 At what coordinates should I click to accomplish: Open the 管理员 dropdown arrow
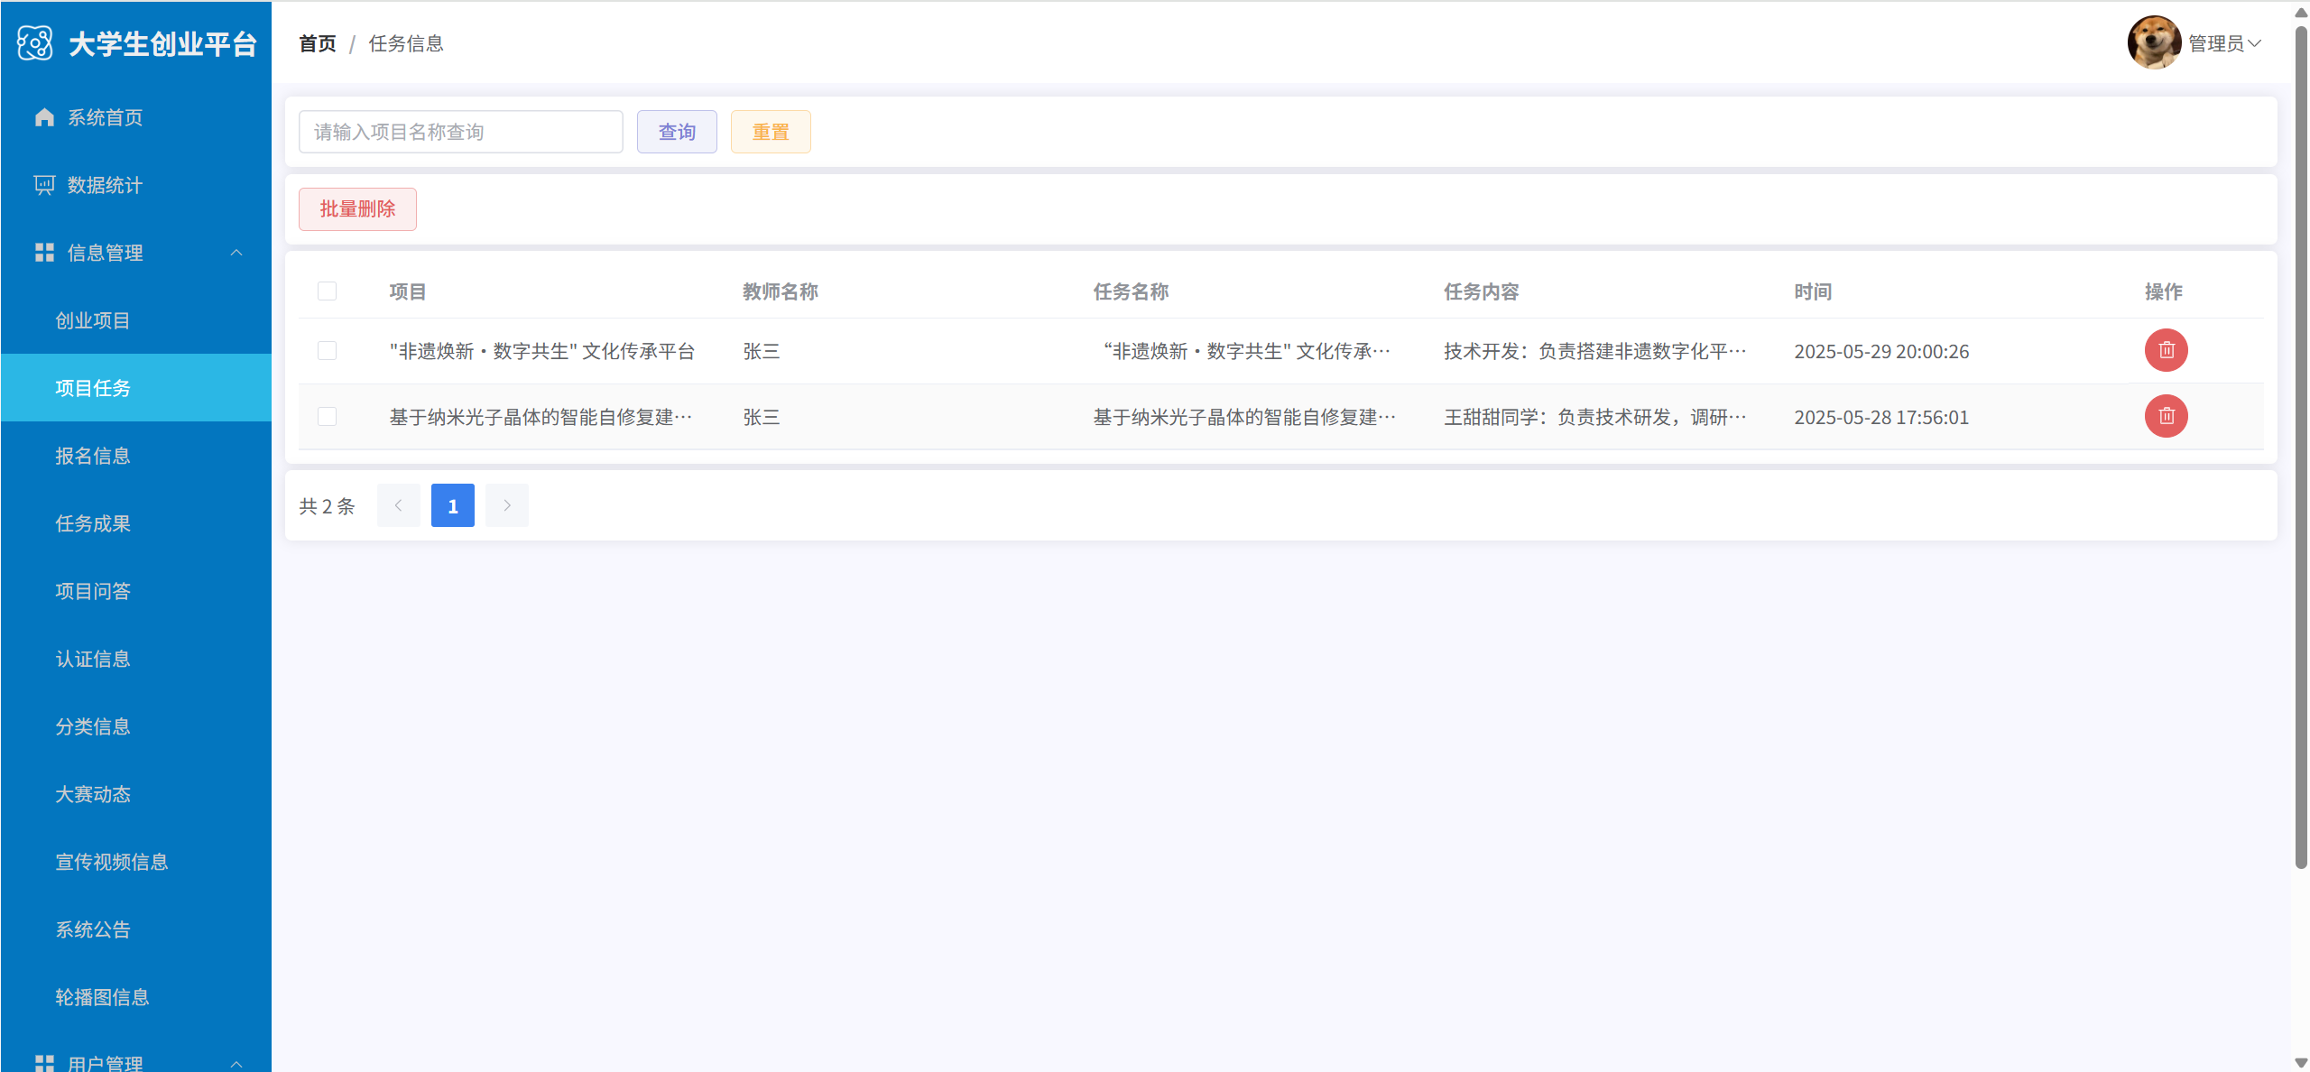coord(2254,43)
